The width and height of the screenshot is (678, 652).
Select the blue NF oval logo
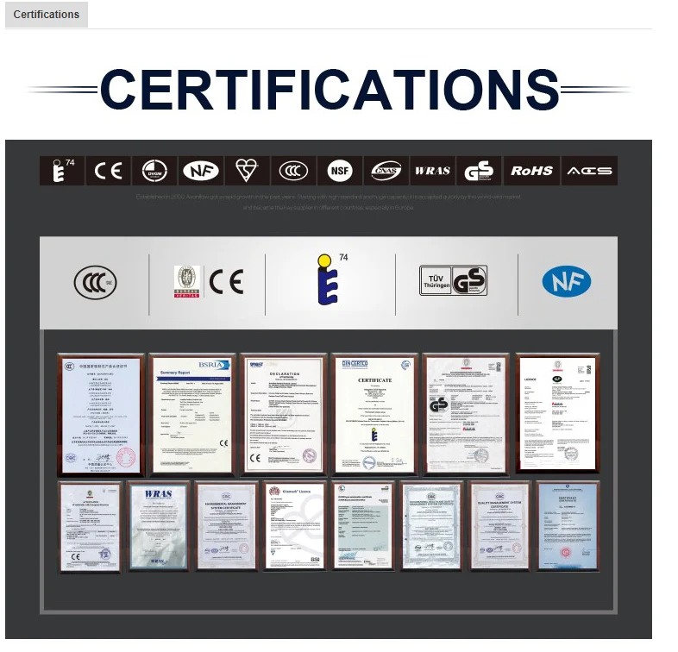pyautogui.click(x=567, y=281)
